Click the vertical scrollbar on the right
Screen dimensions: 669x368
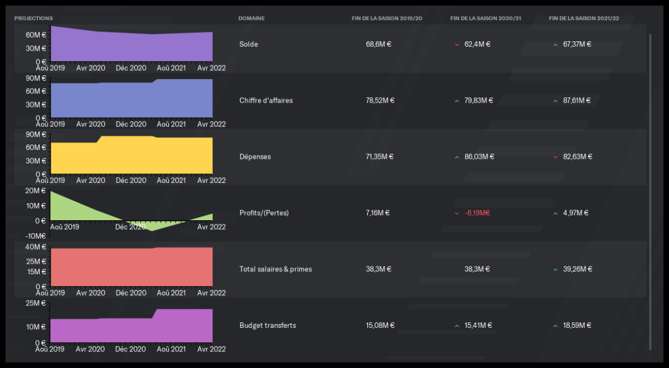click(x=650, y=192)
